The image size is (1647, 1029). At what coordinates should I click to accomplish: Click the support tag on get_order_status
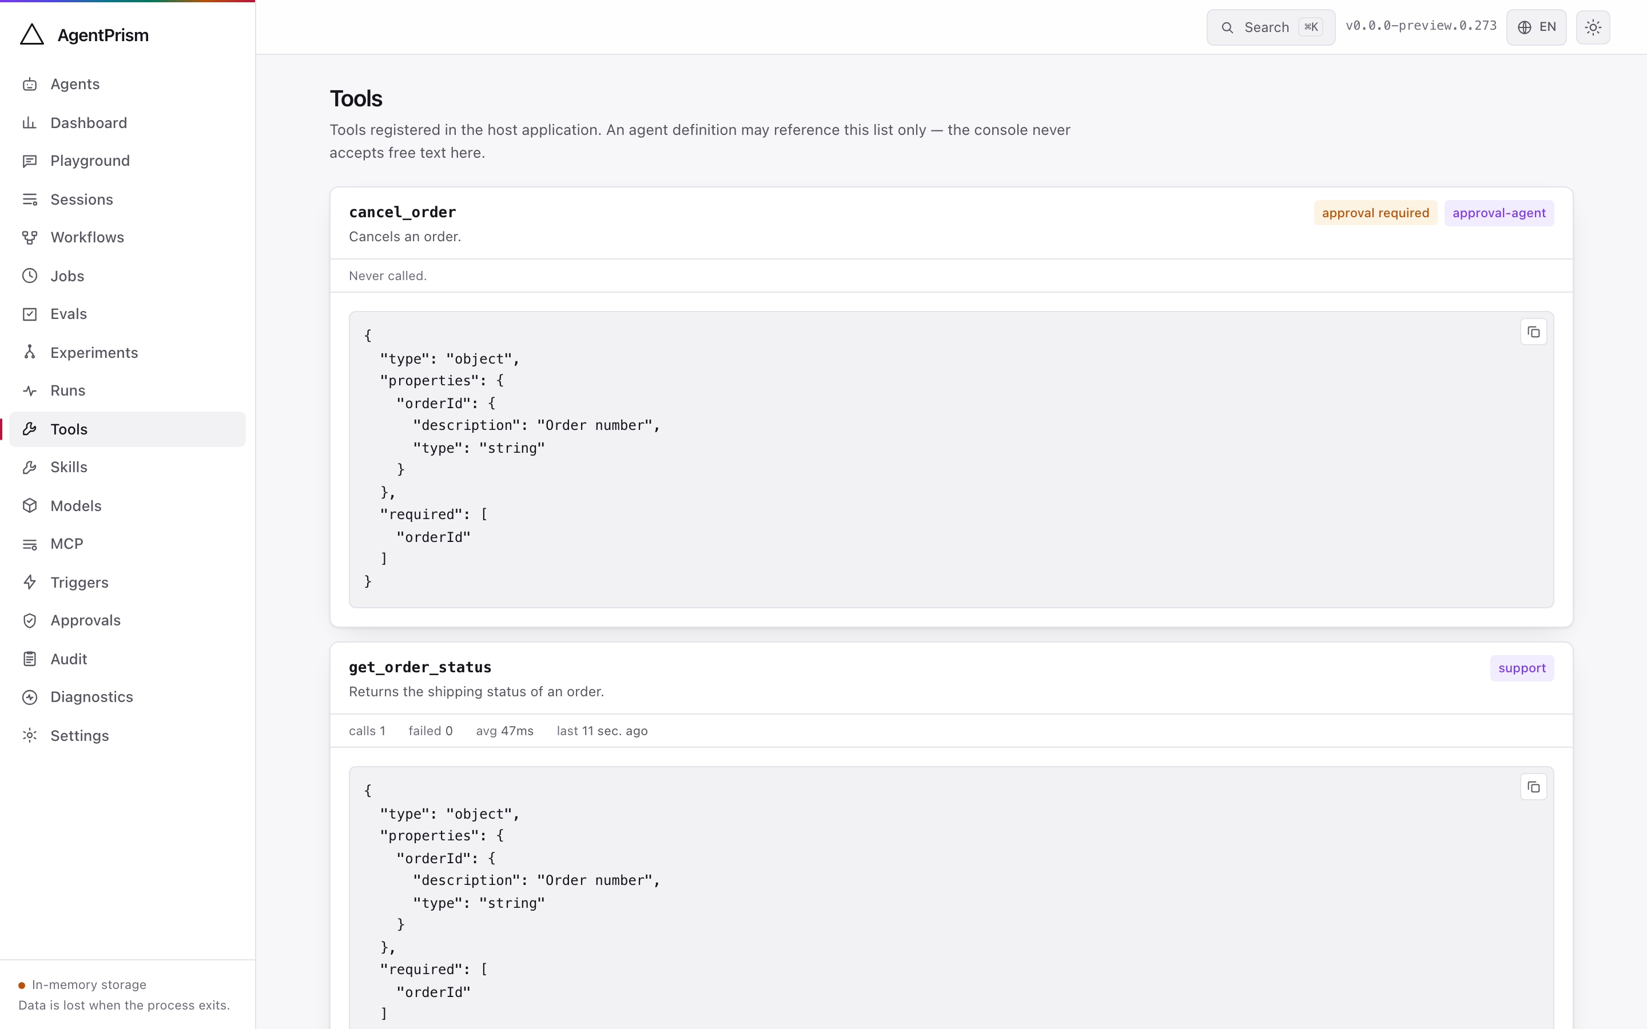[1522, 668]
